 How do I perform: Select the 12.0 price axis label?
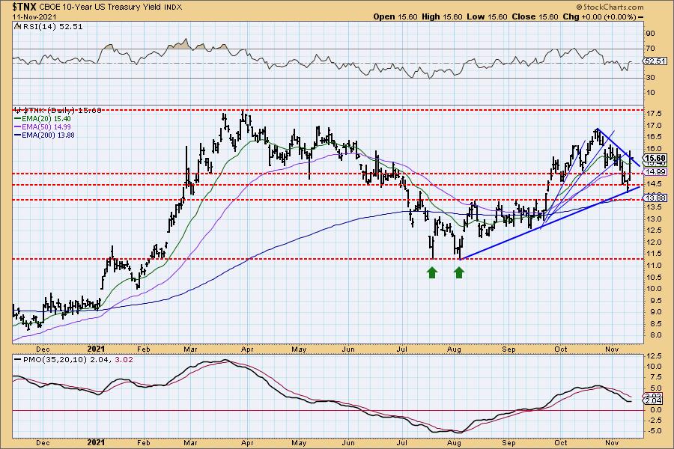pyautogui.click(x=653, y=242)
